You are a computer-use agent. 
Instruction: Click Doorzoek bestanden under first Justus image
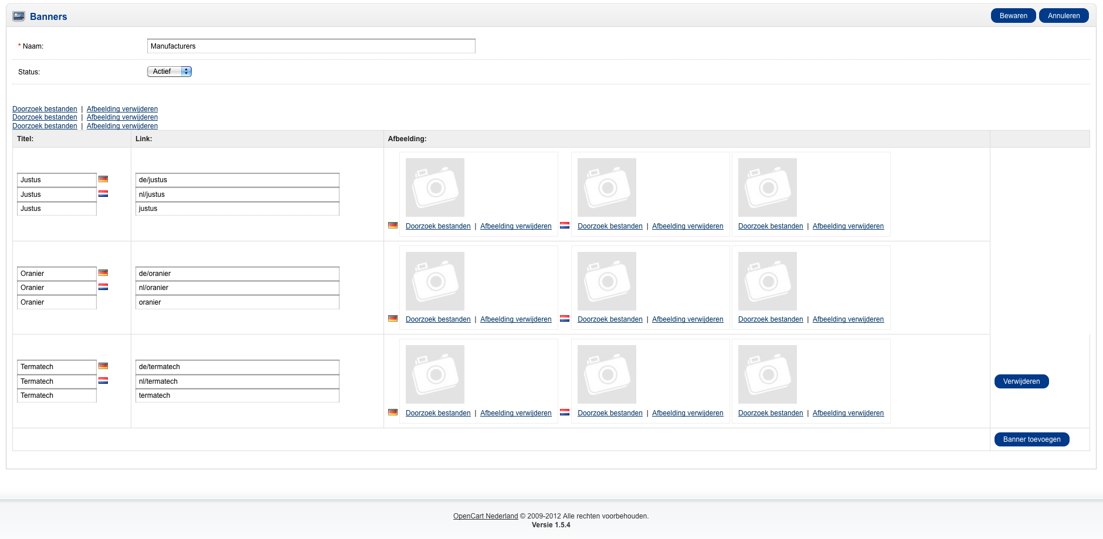coord(438,226)
